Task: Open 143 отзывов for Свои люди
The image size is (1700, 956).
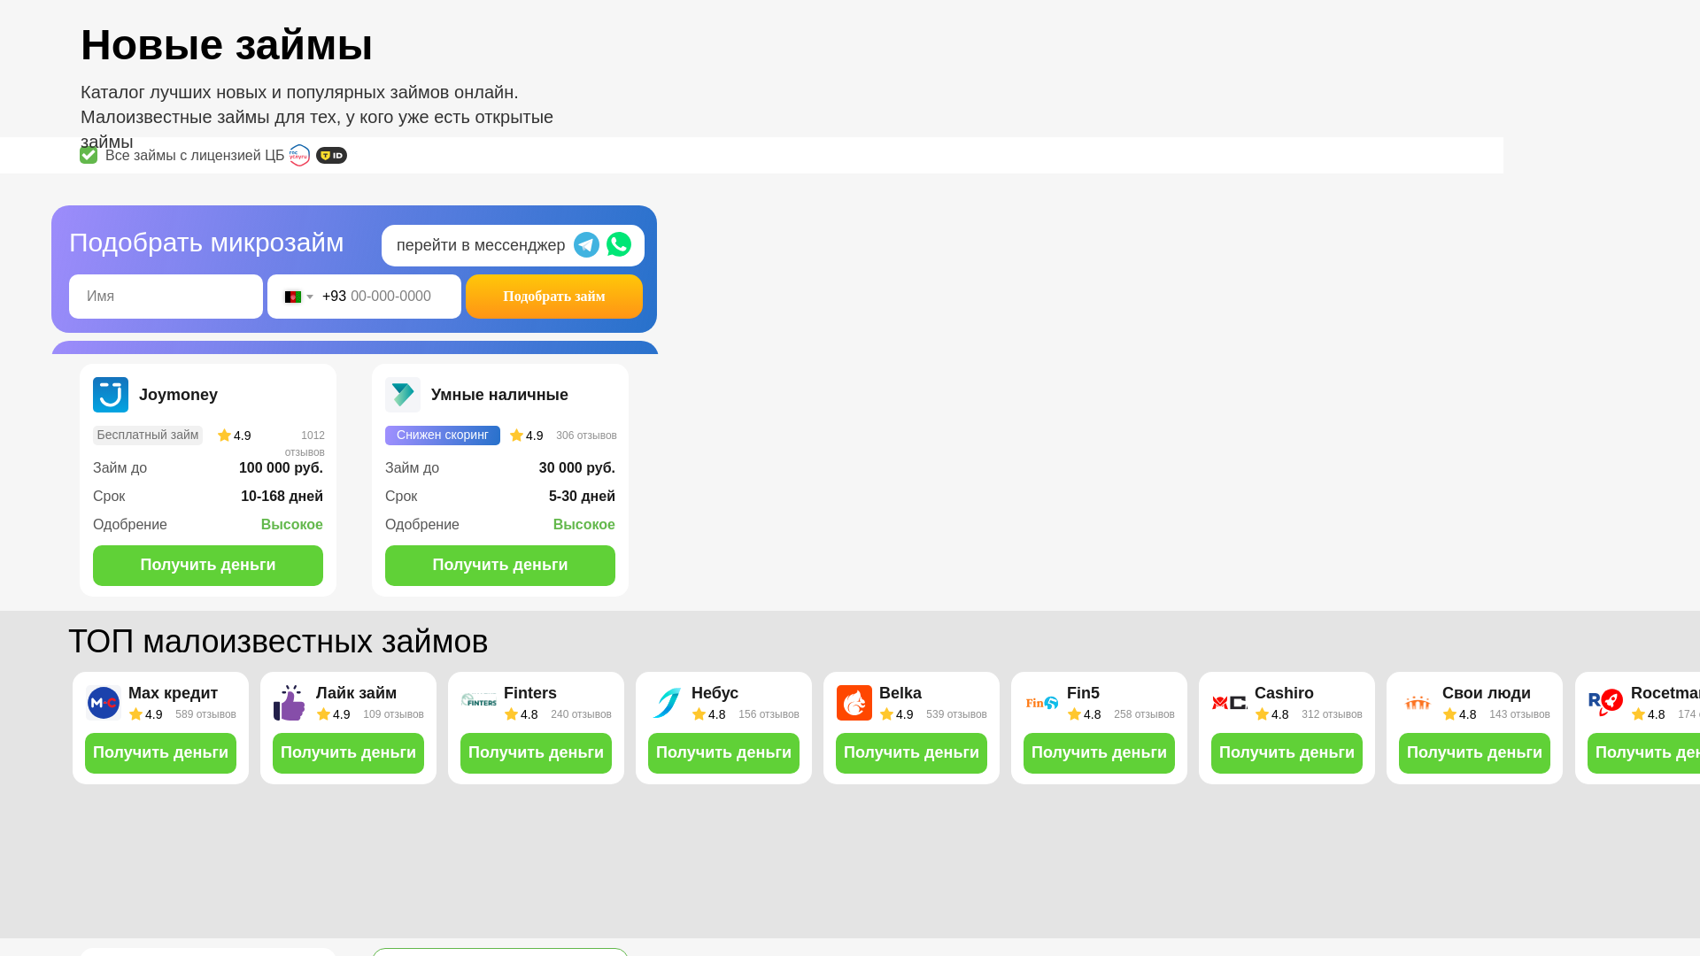Action: [1519, 714]
